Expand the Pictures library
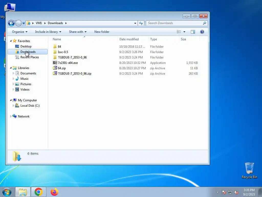 13,84
